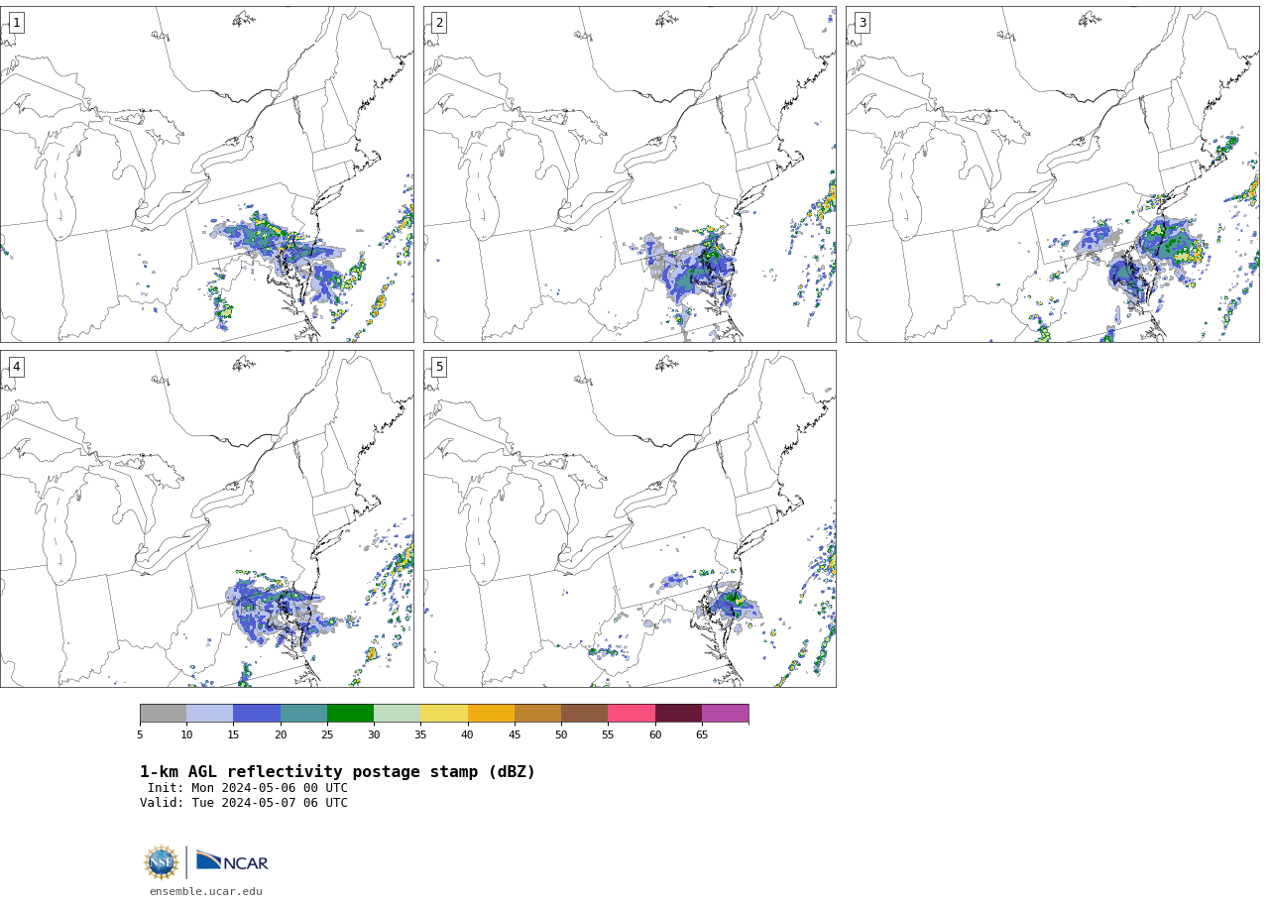
Task: Click the colorbar tick label '5'
Action: point(140,734)
